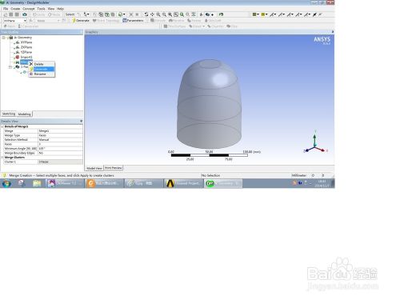Click the Merge Boundary Edges value

60,153
